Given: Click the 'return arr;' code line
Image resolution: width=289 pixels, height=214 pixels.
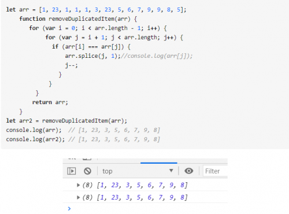Looking at the screenshot, I should click(x=50, y=102).
